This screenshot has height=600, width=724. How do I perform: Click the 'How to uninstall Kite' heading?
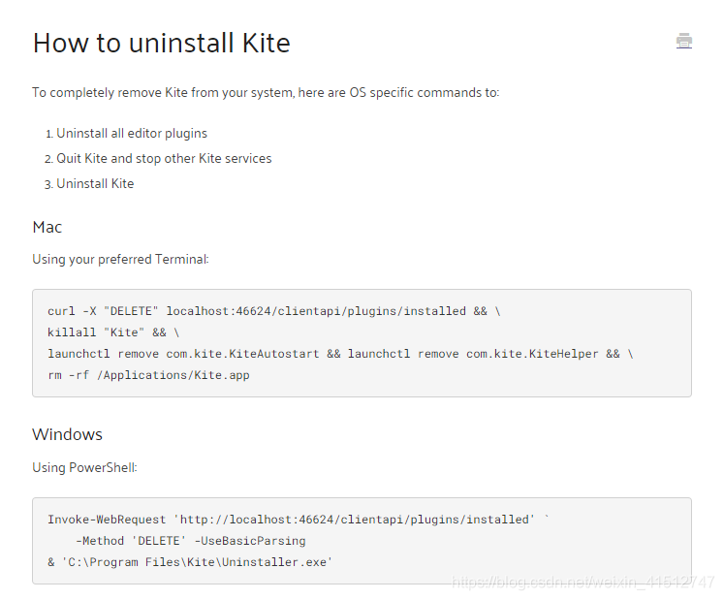pyautogui.click(x=162, y=43)
